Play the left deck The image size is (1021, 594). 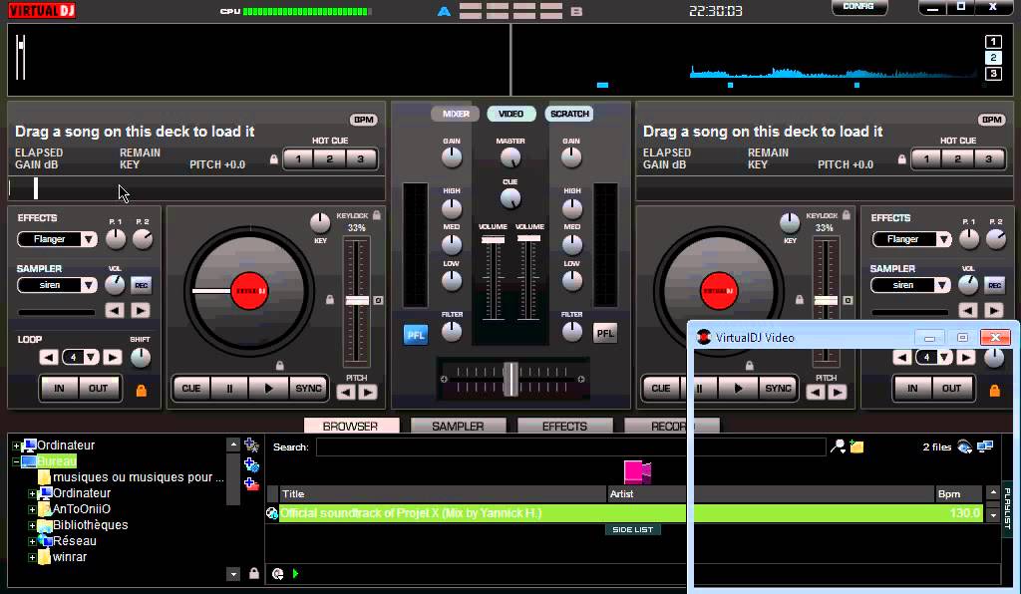click(268, 389)
